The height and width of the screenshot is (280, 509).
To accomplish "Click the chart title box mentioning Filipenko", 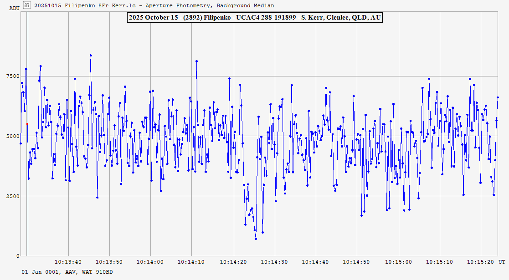I will [254, 18].
